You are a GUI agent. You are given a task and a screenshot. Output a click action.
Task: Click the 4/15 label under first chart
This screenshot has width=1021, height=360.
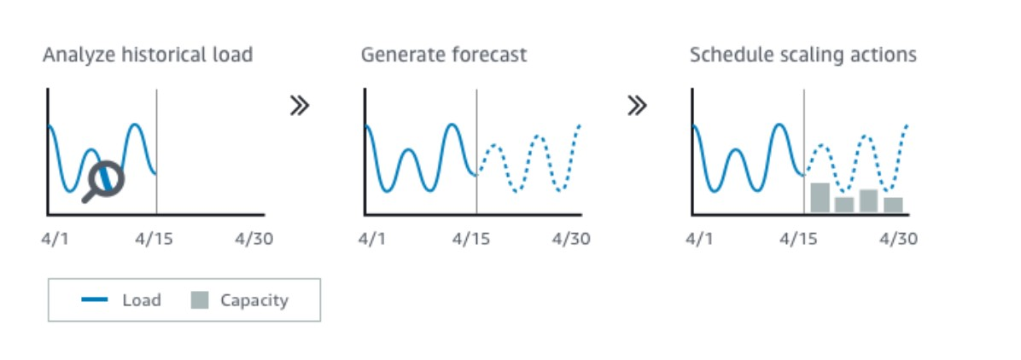155,240
